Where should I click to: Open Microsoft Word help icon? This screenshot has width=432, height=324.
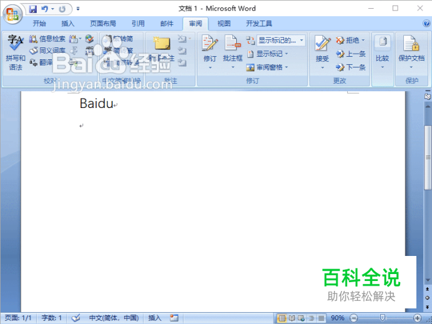tap(426, 24)
